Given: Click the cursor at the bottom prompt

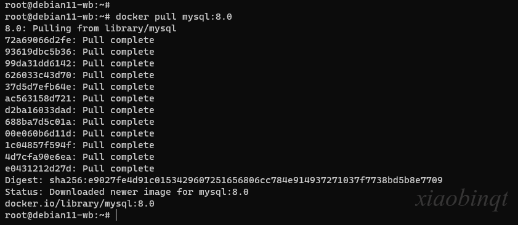Looking at the screenshot, I should [x=116, y=215].
